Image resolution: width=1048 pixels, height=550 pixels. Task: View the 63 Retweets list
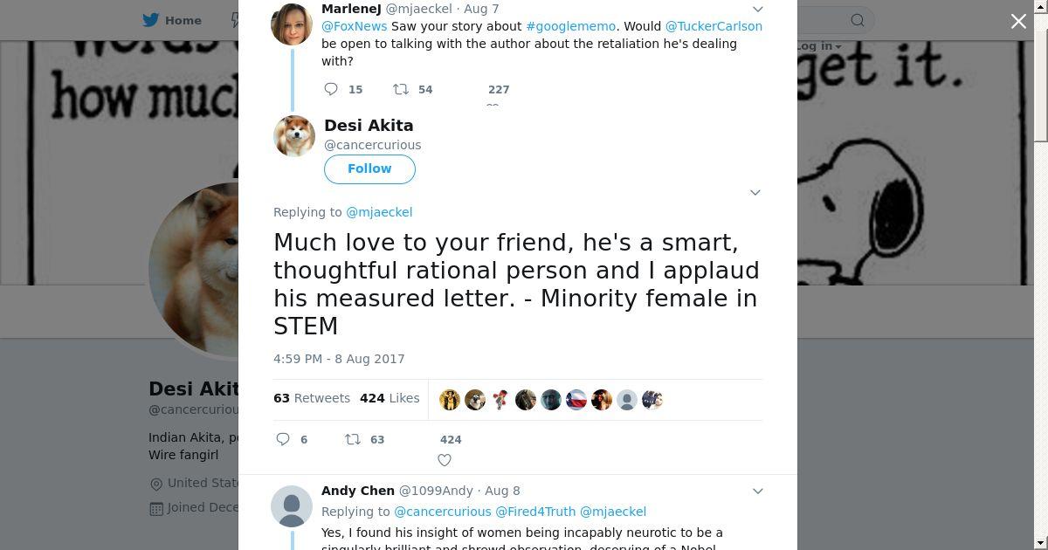click(312, 398)
